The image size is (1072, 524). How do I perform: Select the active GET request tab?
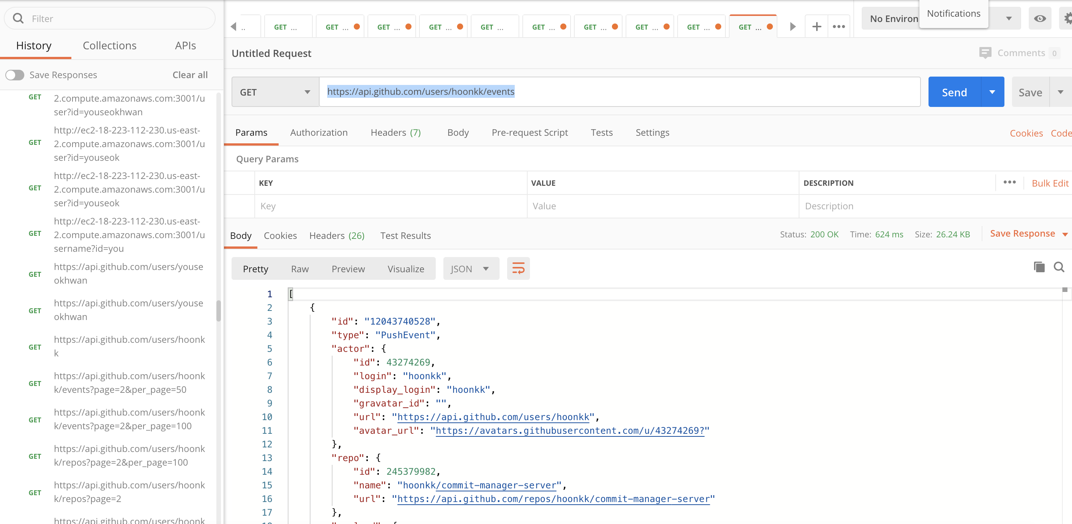pos(752,27)
